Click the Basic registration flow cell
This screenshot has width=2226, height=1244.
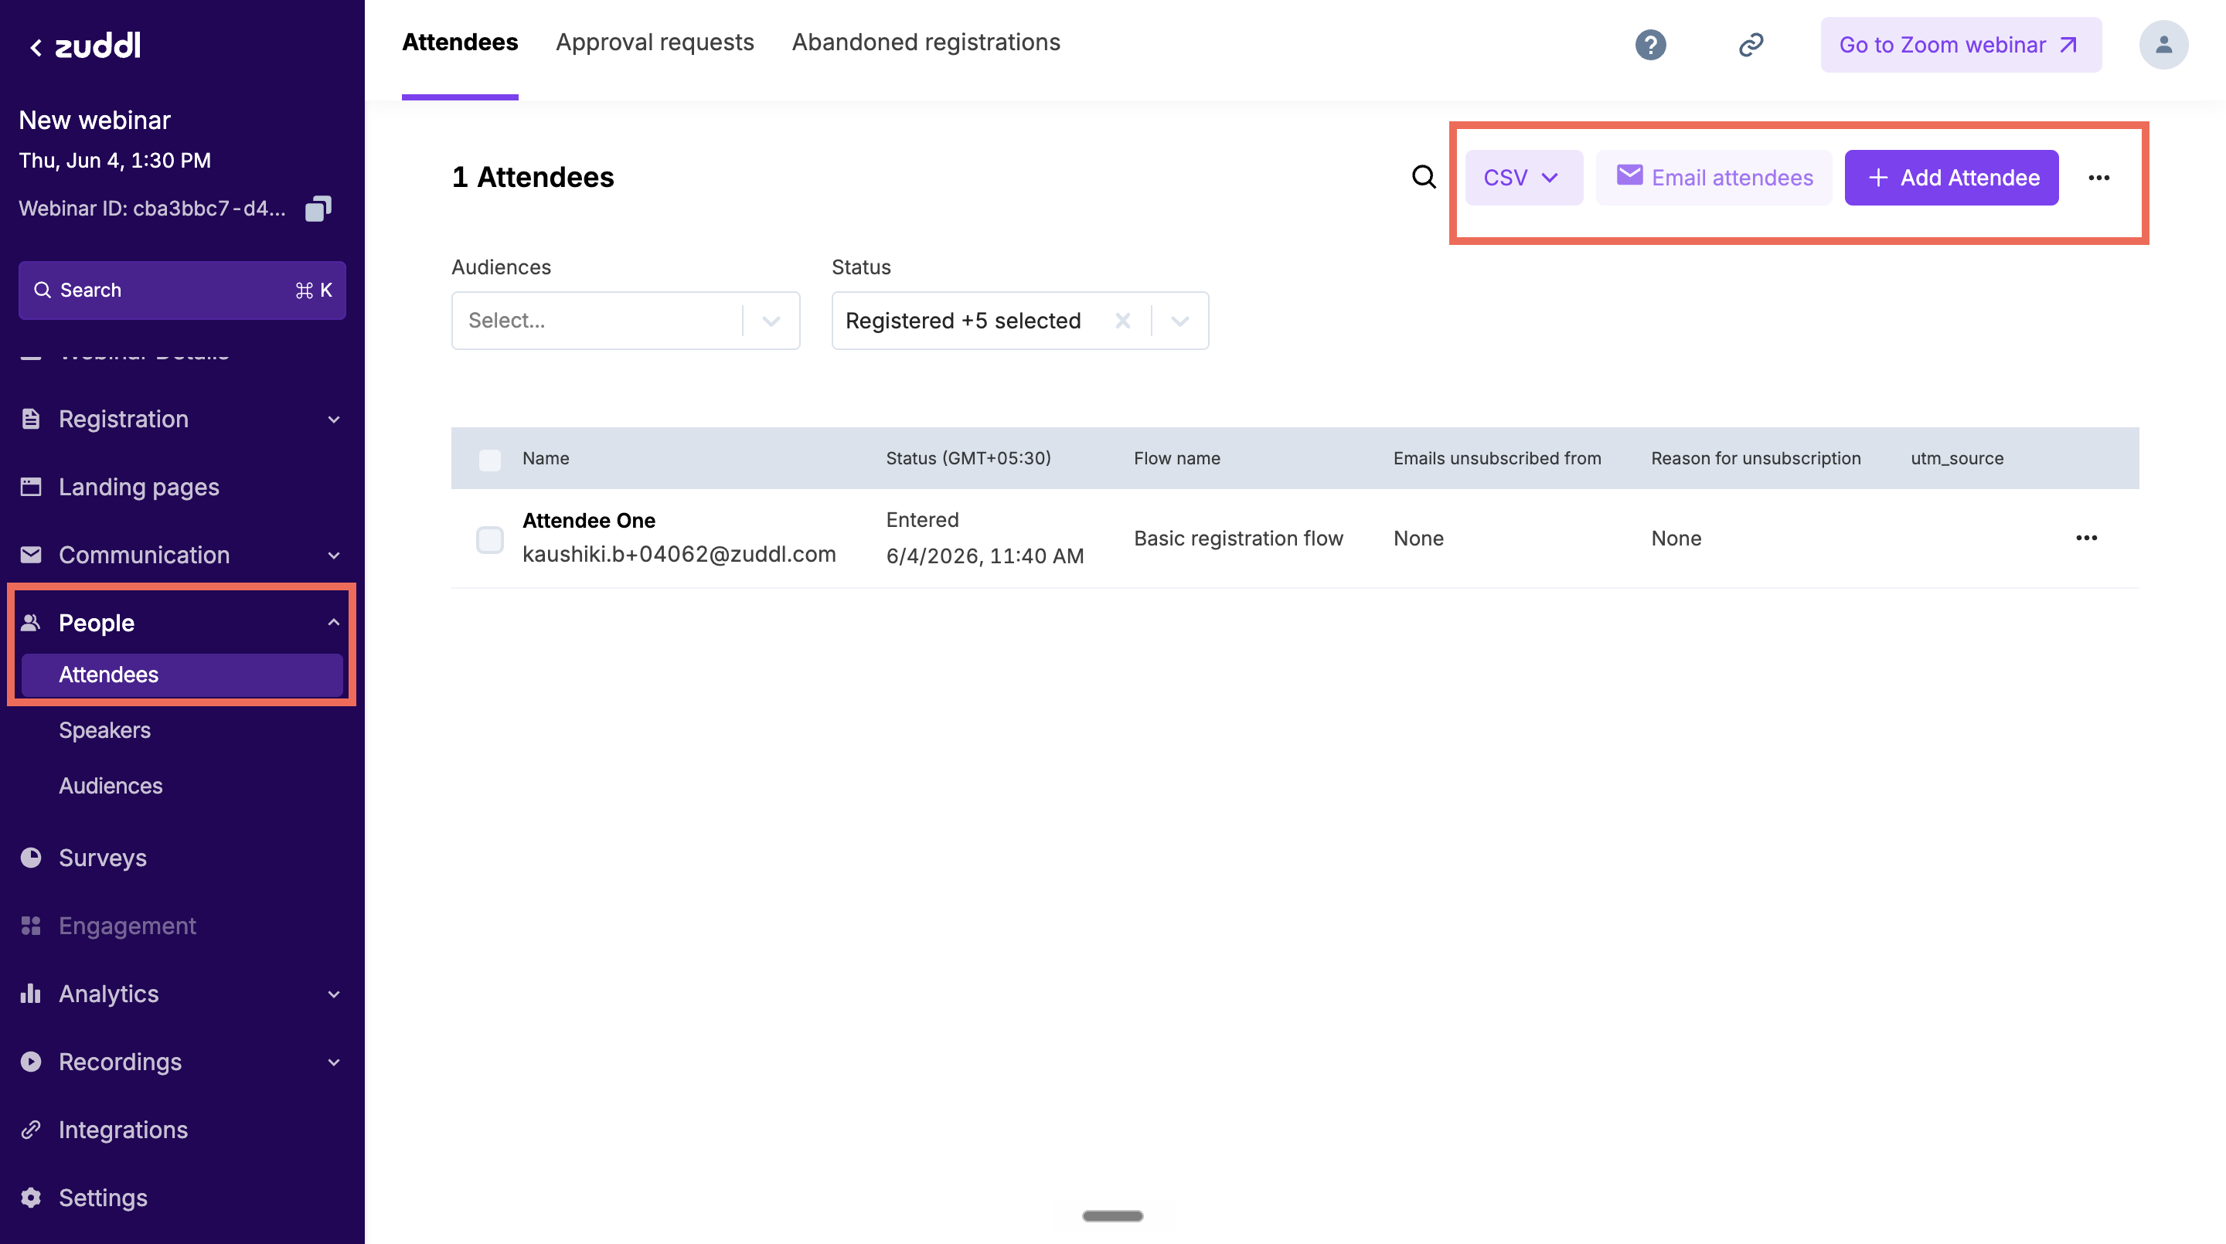click(1238, 539)
